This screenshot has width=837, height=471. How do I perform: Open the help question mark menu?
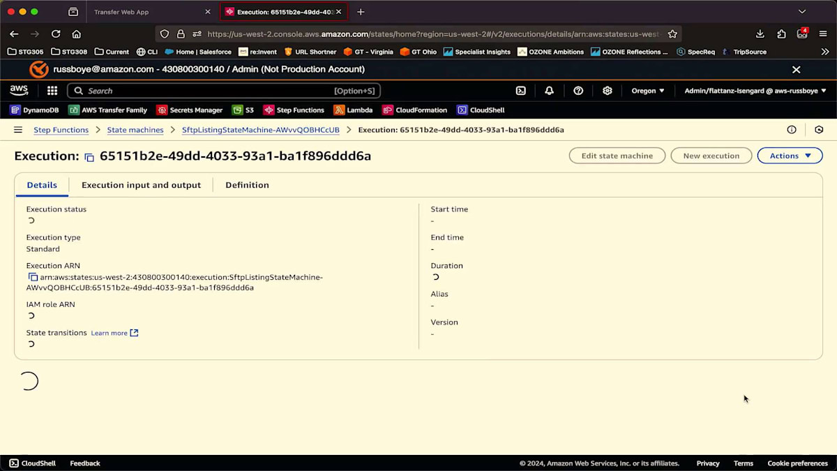click(578, 91)
